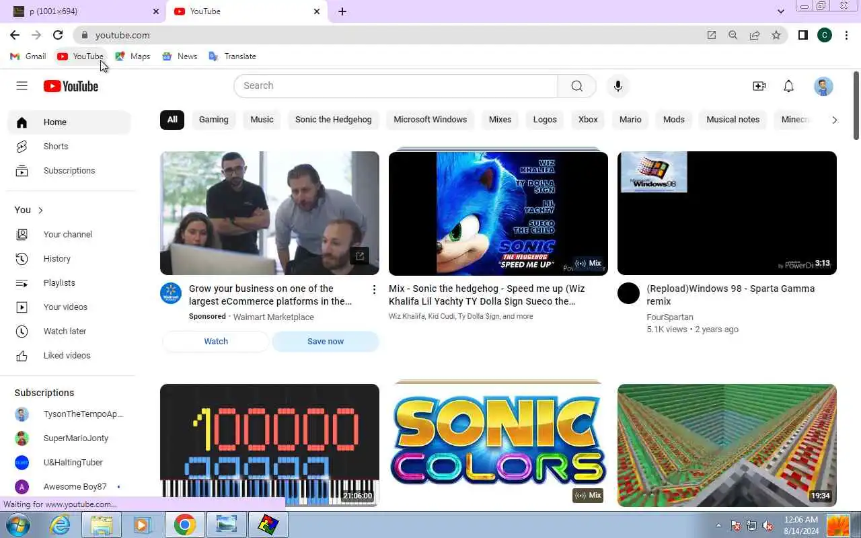Click the browser back arrow
861x538 pixels.
(x=15, y=35)
